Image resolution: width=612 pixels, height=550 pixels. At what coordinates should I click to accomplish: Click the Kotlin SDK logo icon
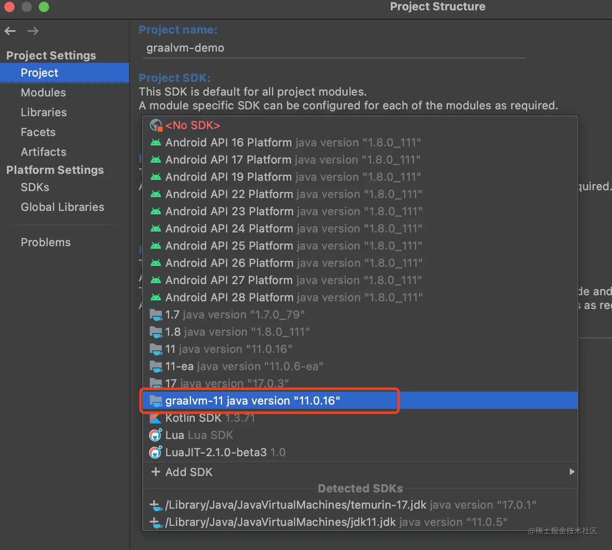155,418
